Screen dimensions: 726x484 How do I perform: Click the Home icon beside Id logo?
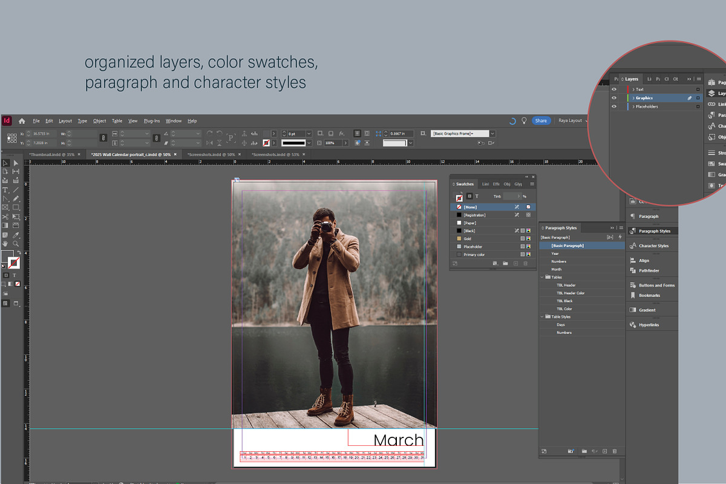pos(22,121)
